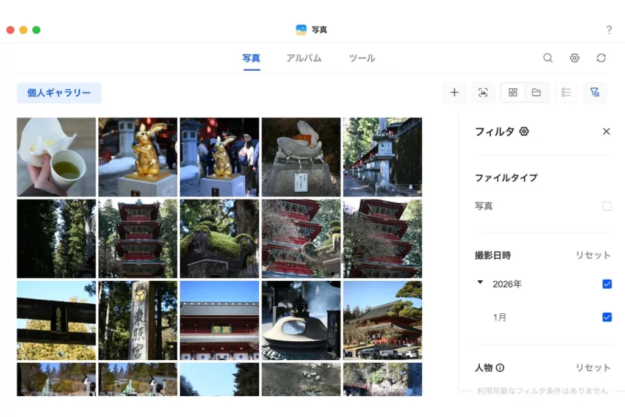The height and width of the screenshot is (417, 625).
Task: Uncheck the 1月 checkbox
Action: coord(607,317)
